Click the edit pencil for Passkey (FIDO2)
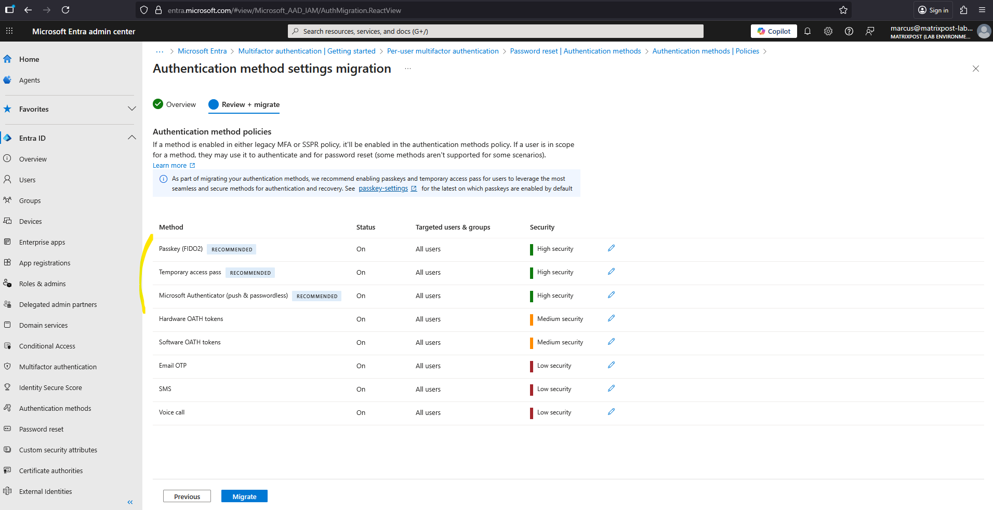 (611, 248)
